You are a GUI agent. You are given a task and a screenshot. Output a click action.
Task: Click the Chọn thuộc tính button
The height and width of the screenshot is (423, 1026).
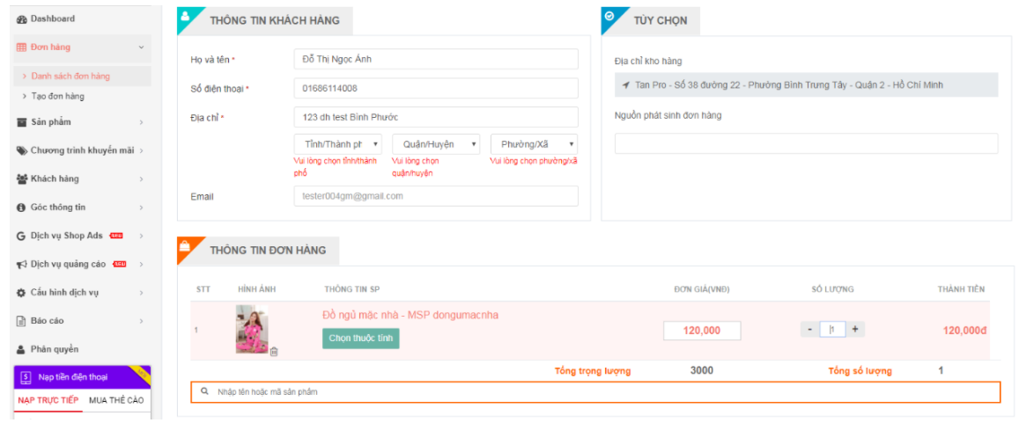pos(360,338)
